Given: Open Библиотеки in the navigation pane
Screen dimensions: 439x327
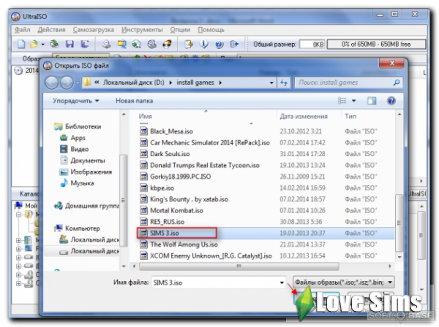Looking at the screenshot, I should (x=78, y=126).
